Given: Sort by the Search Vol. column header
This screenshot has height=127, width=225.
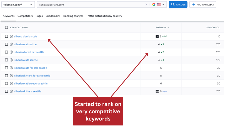Looking at the screenshot, I should (213, 27).
